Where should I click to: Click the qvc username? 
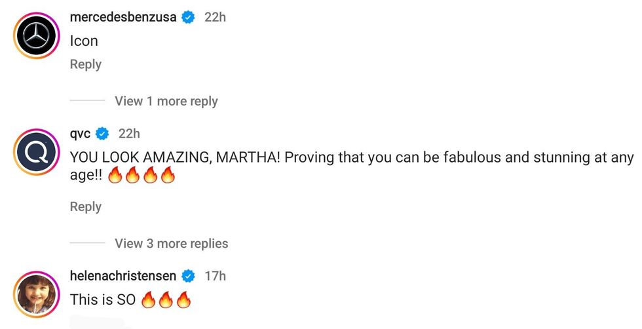point(80,134)
